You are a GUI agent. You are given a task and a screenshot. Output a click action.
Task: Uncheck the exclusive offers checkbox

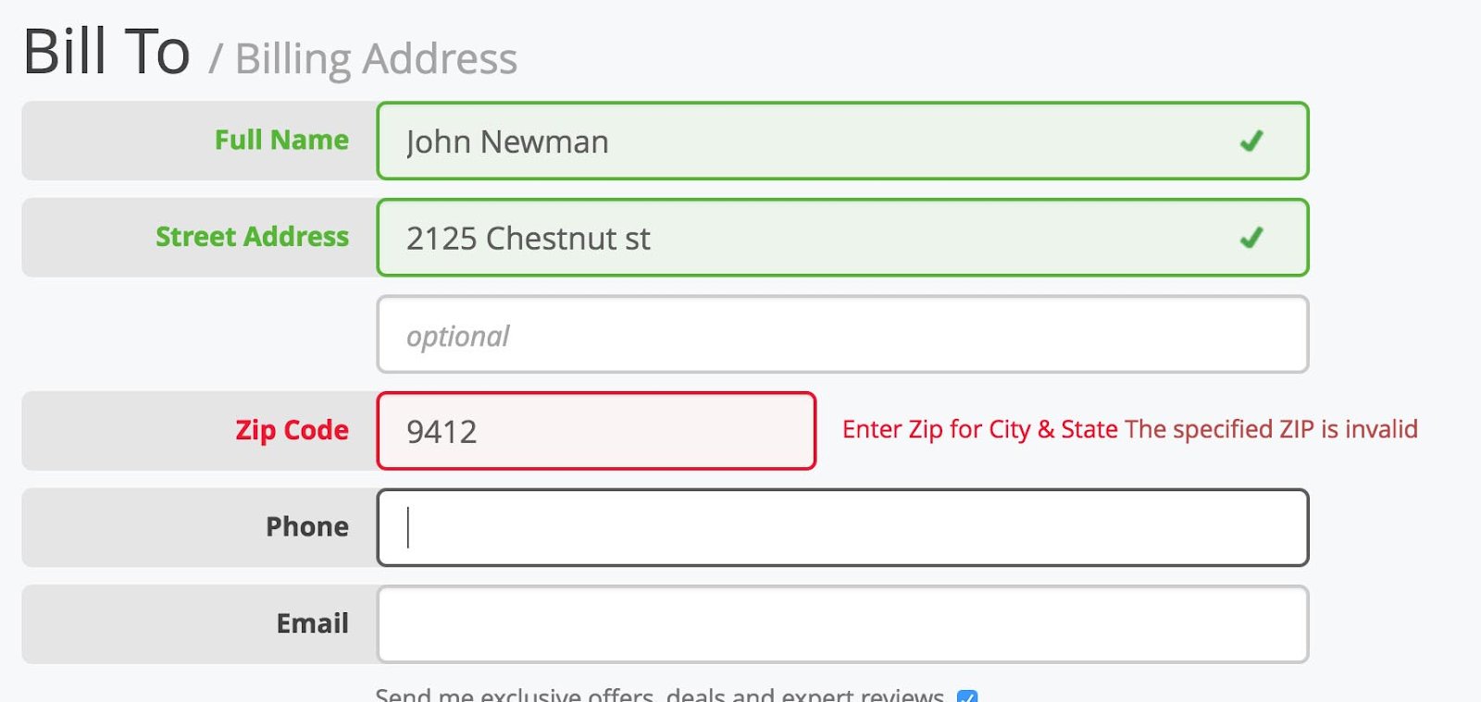tap(966, 696)
